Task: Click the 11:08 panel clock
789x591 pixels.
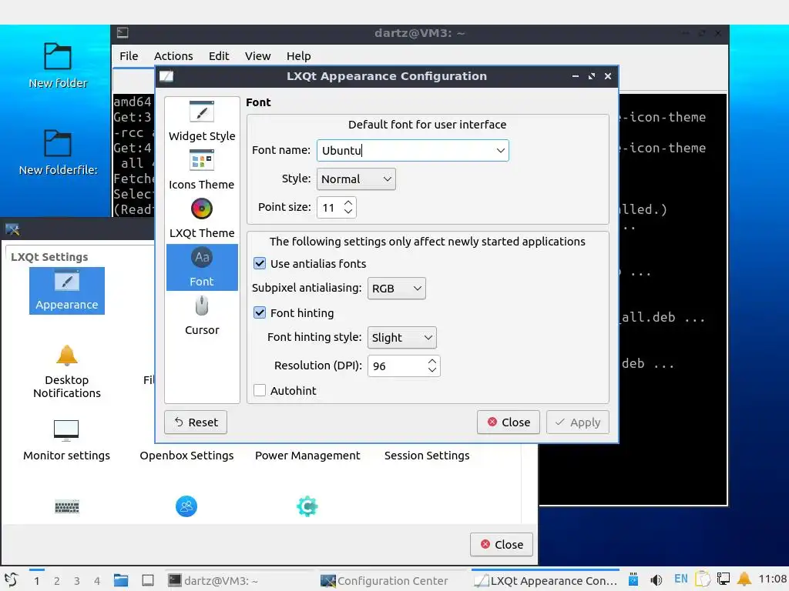Action: pos(772,579)
